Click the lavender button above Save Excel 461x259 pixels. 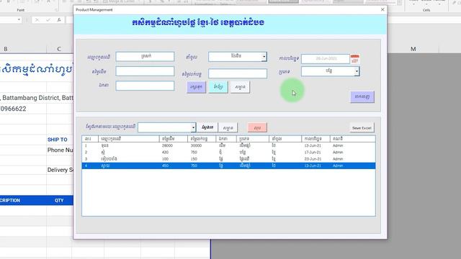[x=362, y=96]
